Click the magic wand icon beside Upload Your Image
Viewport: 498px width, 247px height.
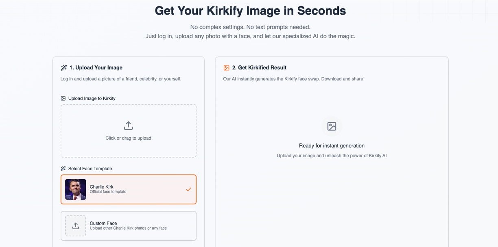64,68
